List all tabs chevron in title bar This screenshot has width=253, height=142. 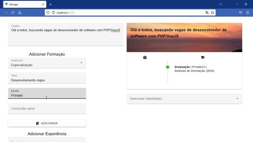tap(221, 4)
